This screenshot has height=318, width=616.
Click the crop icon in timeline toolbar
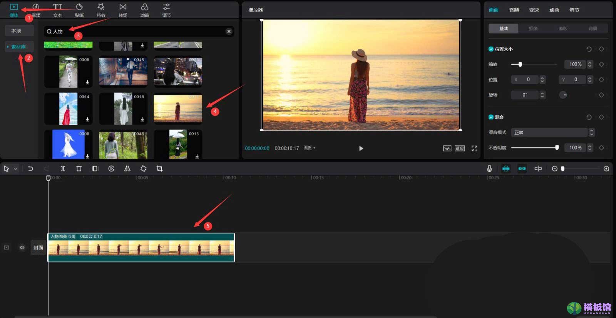point(159,169)
